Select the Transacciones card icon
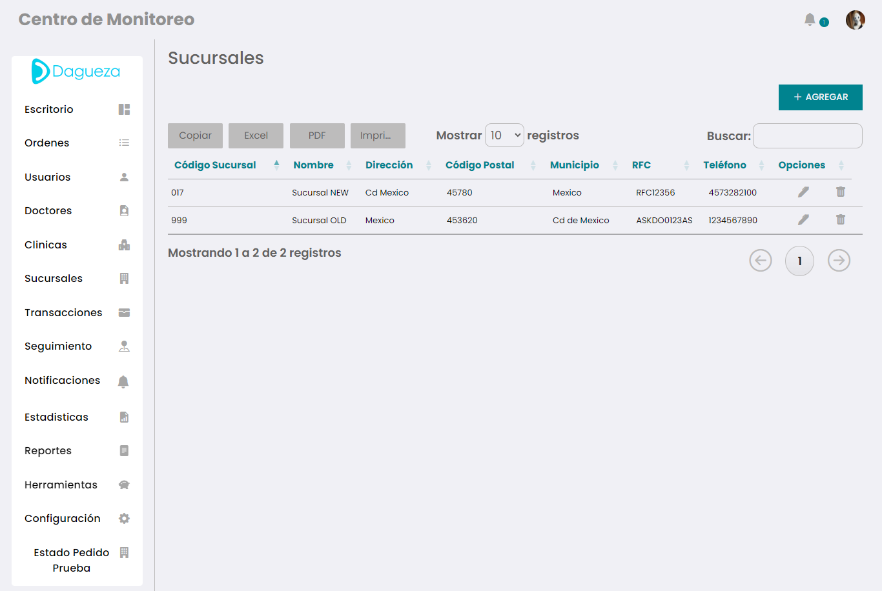Viewport: 882px width, 591px height. [x=123, y=312]
